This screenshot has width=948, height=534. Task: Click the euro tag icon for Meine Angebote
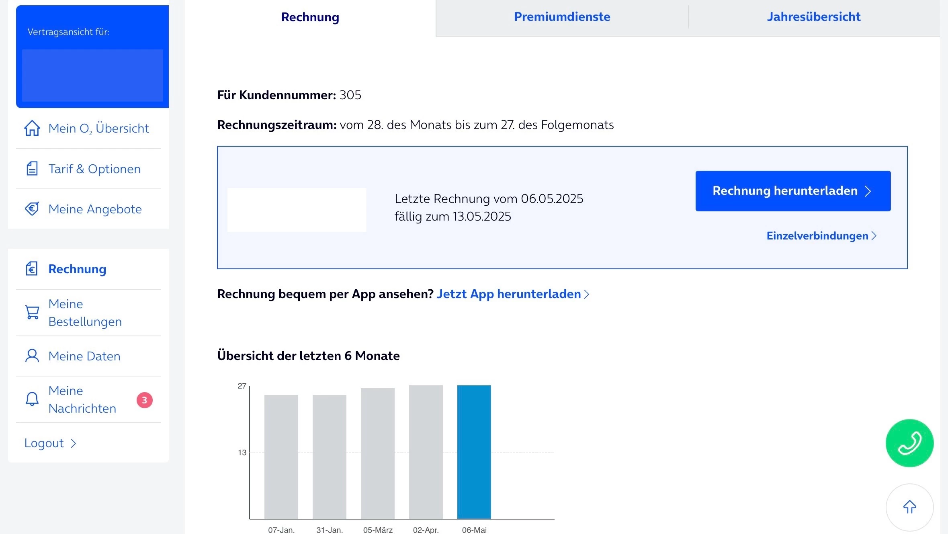coord(32,209)
